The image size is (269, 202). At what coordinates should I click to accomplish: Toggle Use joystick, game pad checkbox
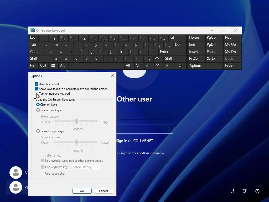point(43,161)
